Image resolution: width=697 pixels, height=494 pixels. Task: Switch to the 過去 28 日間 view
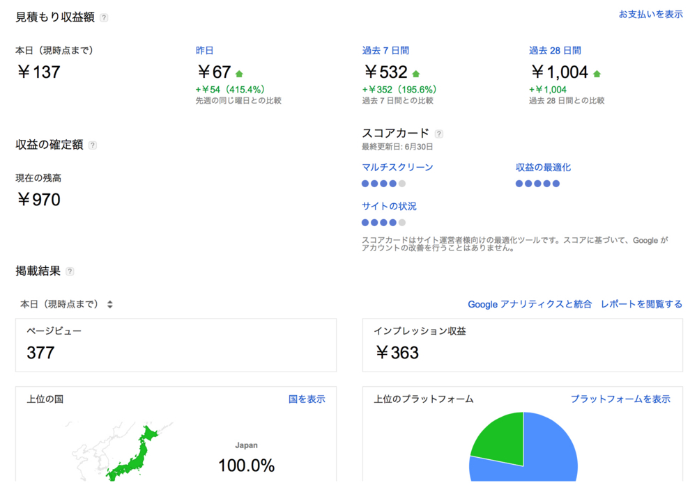(x=555, y=50)
